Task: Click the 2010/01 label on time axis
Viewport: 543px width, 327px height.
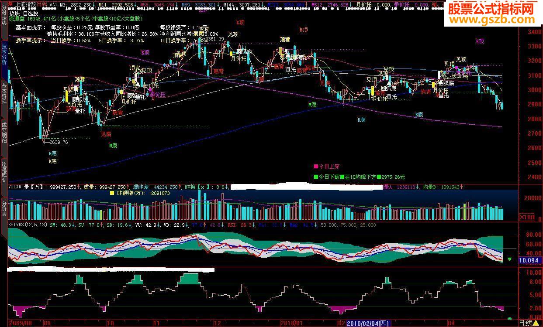Action: tap(291, 324)
